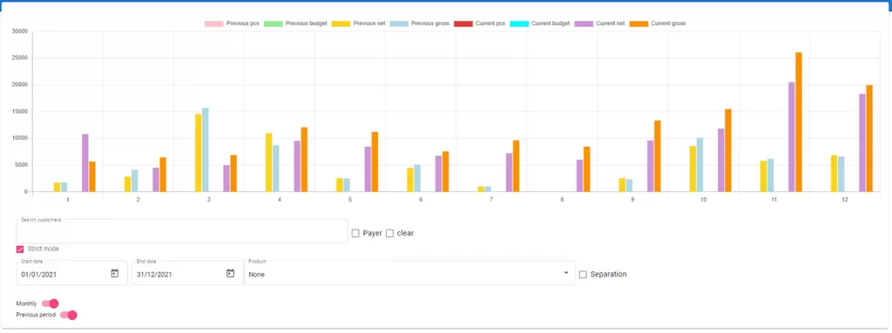Click month 1 Current net purple bar
Viewport: 892px width, 333px height.
[85, 163]
